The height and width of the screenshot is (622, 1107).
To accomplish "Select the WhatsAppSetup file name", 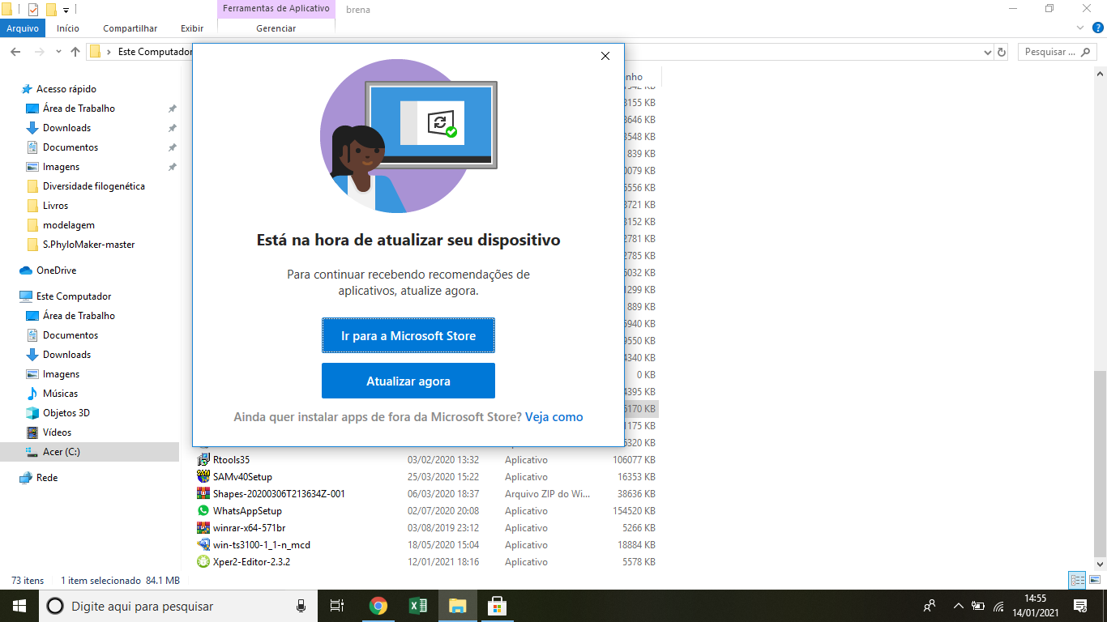I will (247, 511).
